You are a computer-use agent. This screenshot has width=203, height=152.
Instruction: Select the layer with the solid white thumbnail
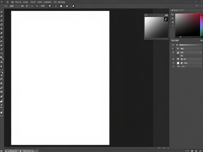pos(189,63)
